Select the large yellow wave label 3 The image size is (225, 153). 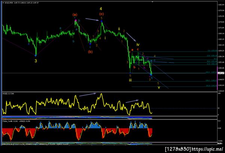point(36,61)
